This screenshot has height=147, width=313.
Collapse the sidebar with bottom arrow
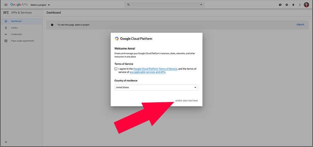pos(6,142)
